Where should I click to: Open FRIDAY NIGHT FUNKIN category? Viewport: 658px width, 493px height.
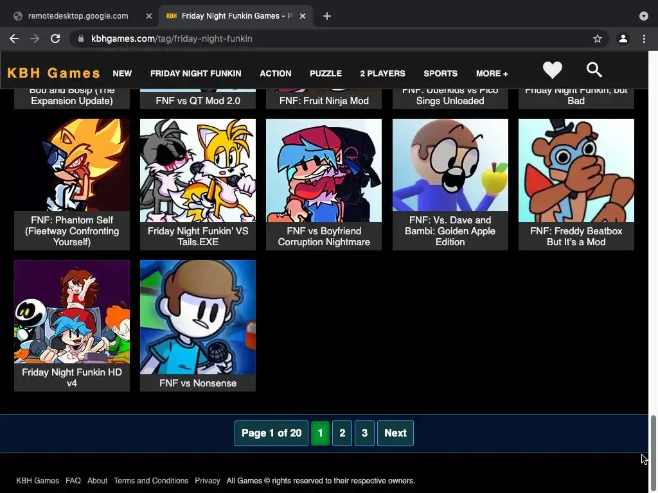pyautogui.click(x=195, y=73)
